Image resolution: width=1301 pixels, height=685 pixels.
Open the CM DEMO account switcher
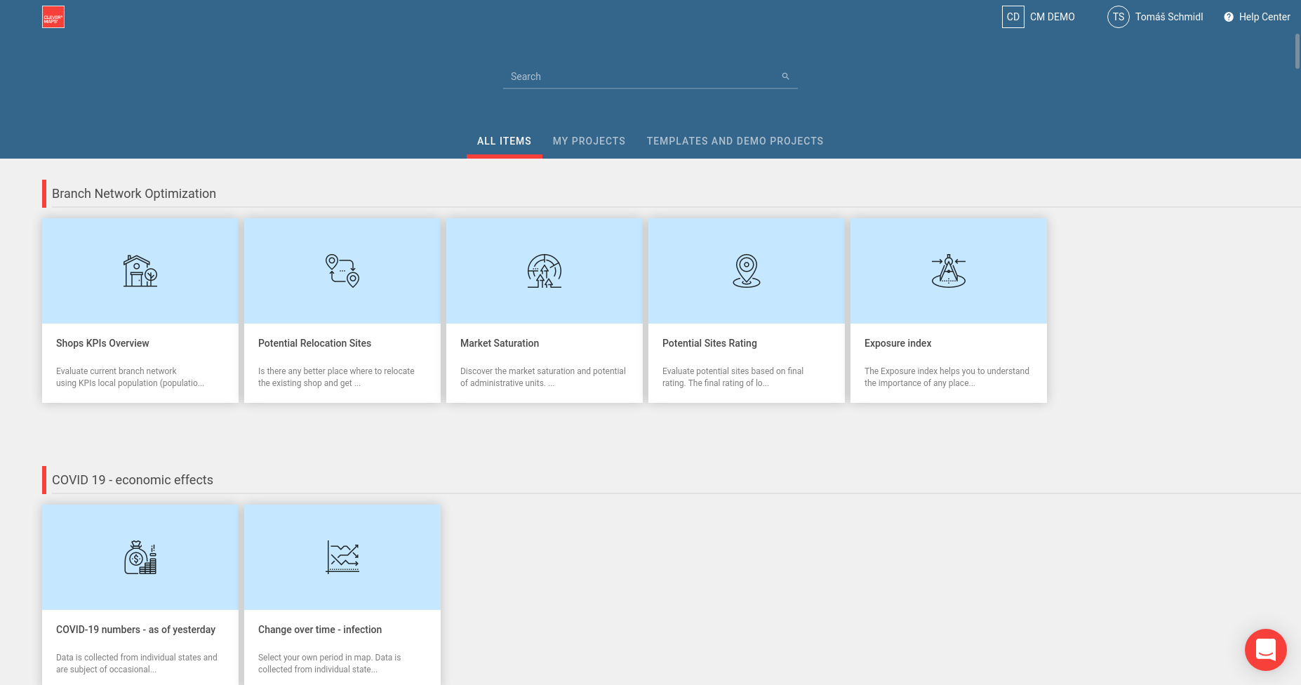pos(1039,17)
